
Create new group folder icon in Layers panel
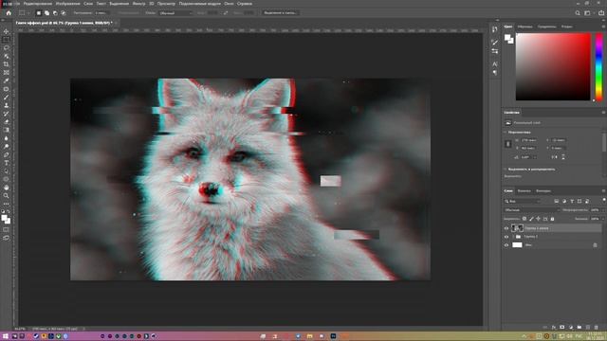[579, 328]
